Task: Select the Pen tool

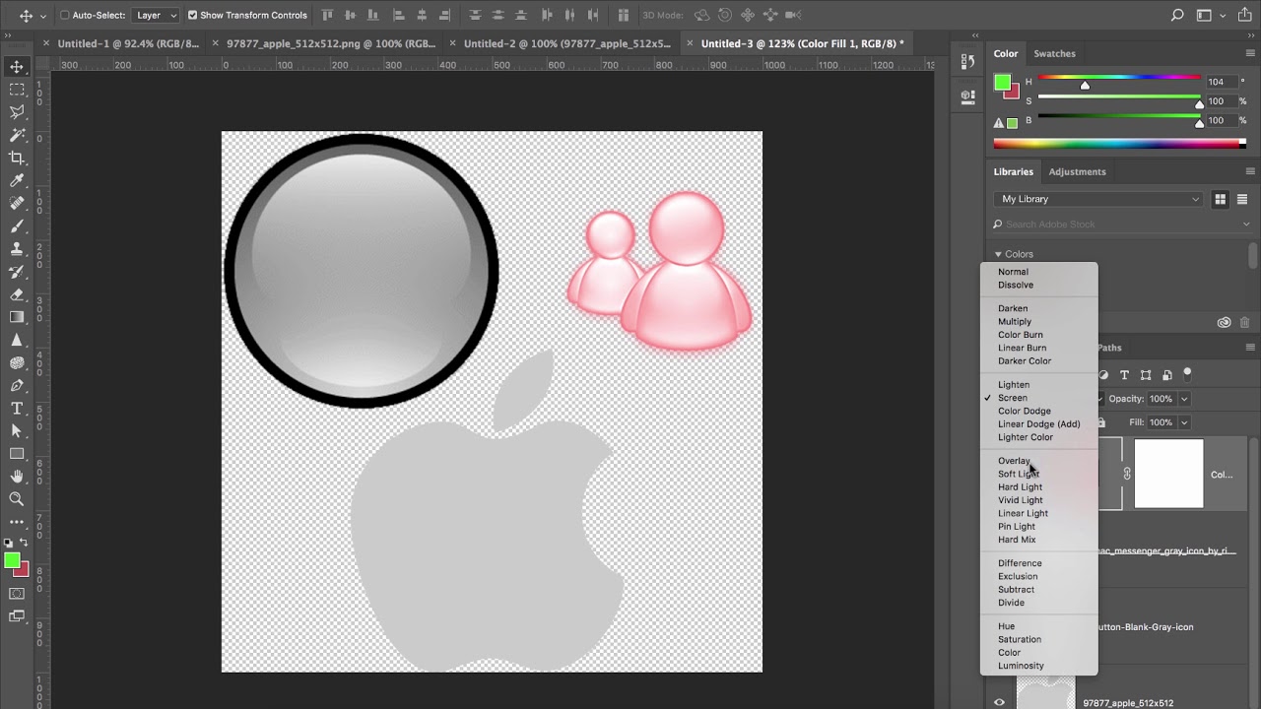Action: [x=17, y=385]
